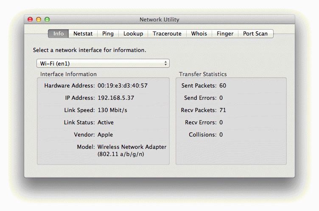Click the Wireless Network Adapter model text
The height and width of the screenshot is (211, 319).
click(132, 147)
